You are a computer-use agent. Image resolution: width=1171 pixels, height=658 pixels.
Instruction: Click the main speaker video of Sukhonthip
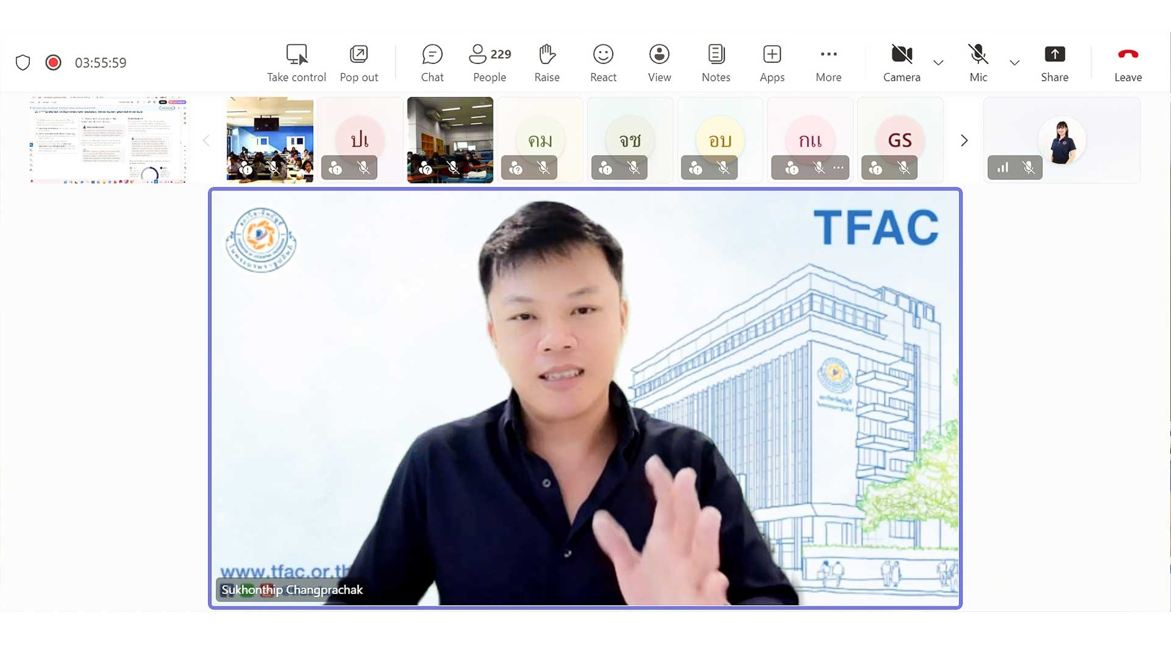585,398
